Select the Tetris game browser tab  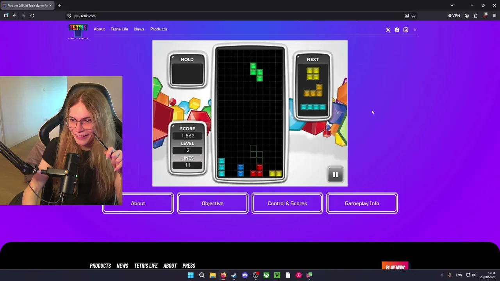27,5
